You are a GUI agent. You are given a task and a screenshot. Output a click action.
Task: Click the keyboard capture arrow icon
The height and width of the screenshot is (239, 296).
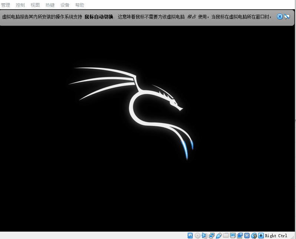pyautogui.click(x=261, y=235)
